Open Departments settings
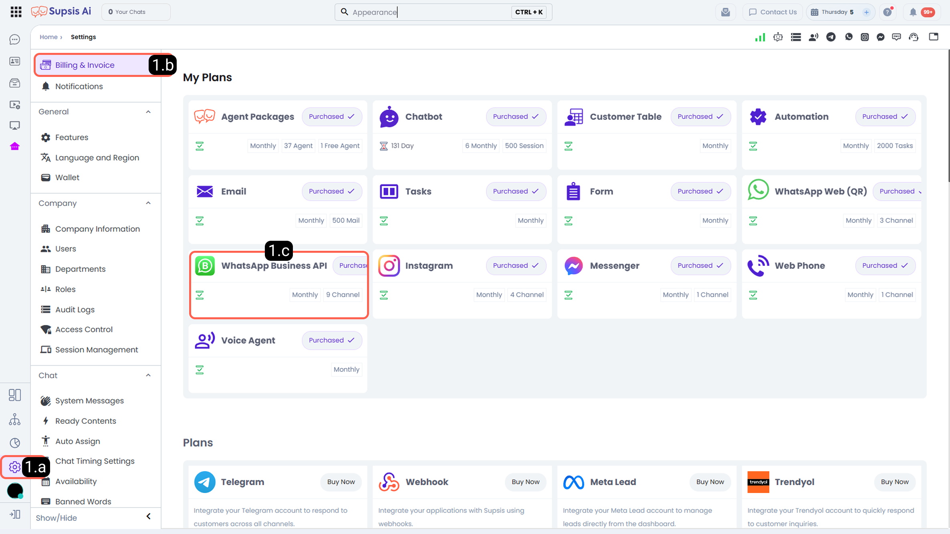This screenshot has width=950, height=534. pyautogui.click(x=80, y=269)
